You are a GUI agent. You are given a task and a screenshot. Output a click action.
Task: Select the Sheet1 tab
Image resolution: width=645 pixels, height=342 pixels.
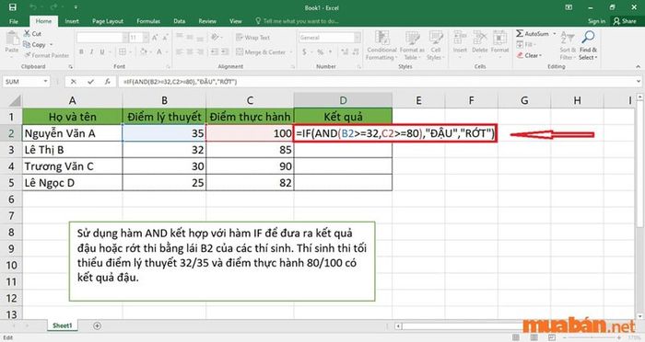[x=62, y=325]
